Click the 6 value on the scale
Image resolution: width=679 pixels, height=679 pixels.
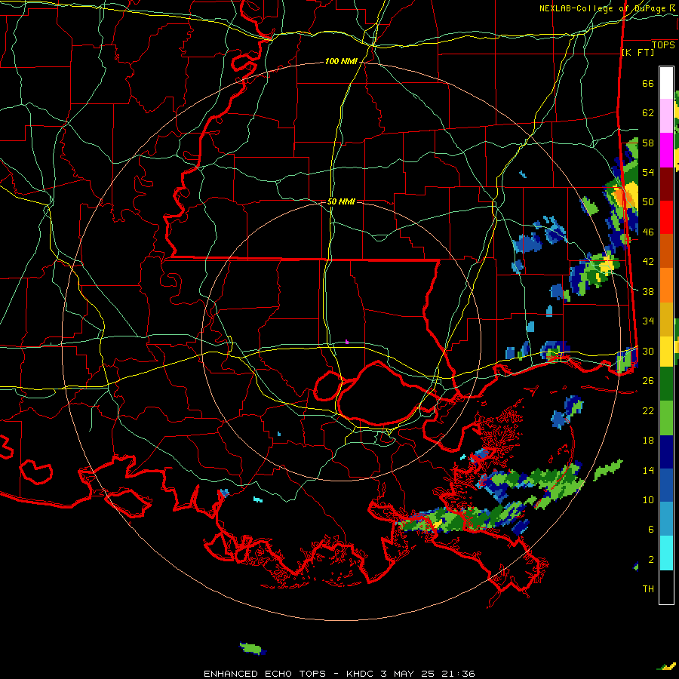650,530
